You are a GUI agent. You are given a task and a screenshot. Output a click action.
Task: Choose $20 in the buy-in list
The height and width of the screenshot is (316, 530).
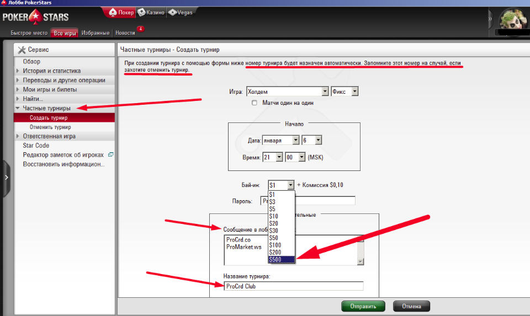pos(281,223)
